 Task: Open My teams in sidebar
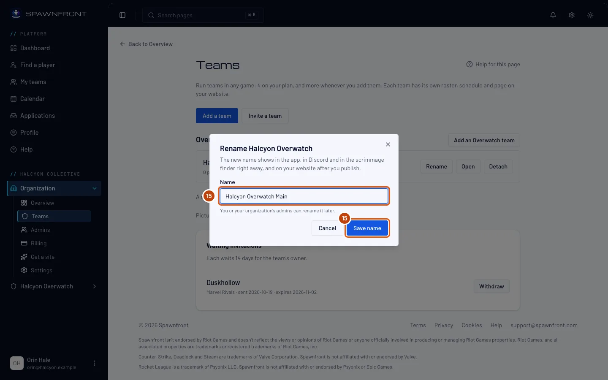point(54,82)
